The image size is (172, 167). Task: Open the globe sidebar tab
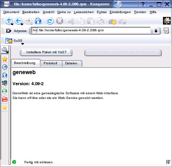tap(5, 91)
